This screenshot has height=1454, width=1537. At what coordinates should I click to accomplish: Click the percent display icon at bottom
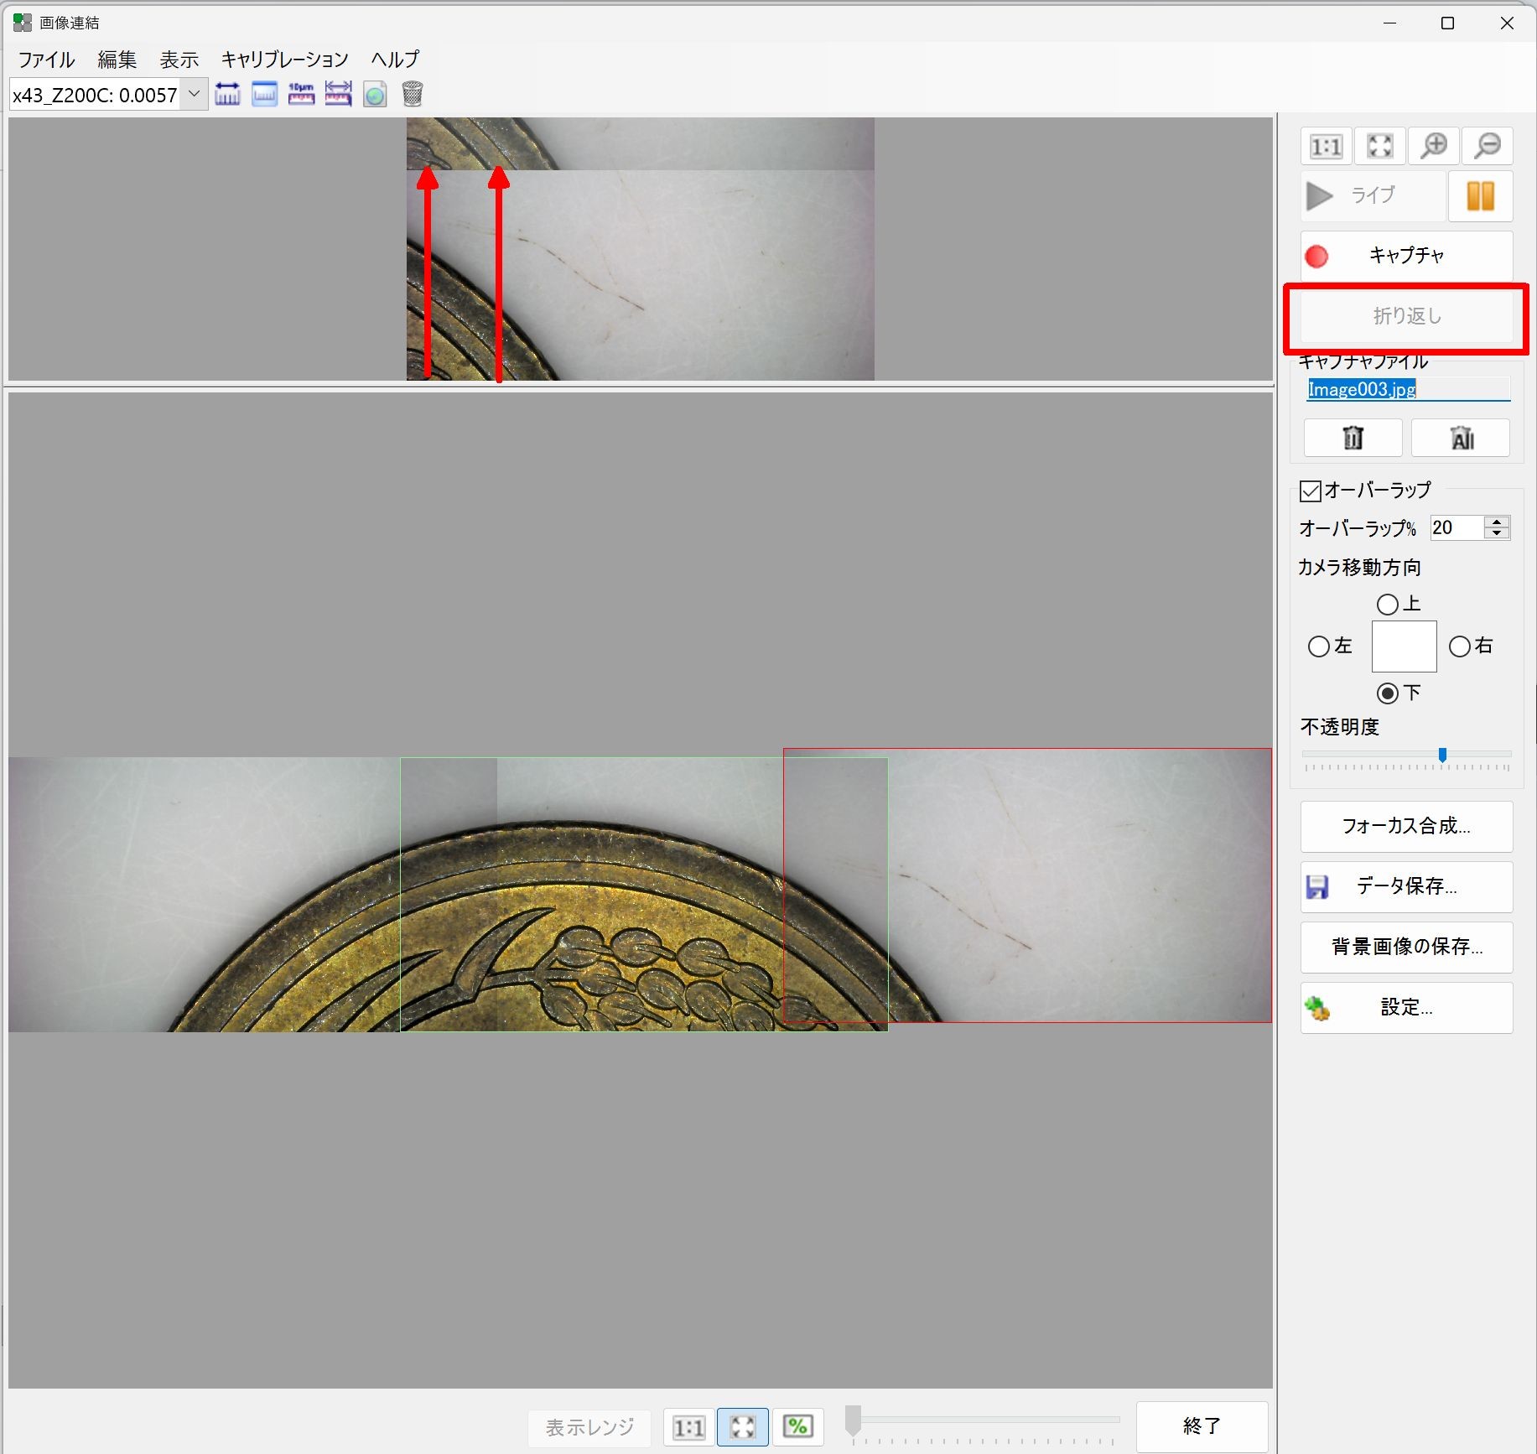[797, 1426]
